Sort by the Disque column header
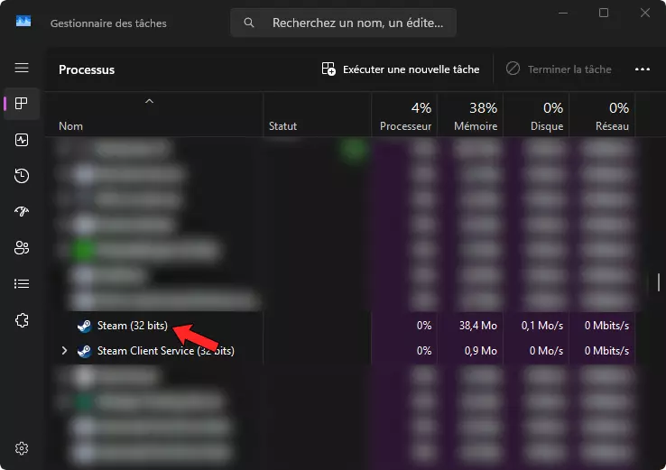Screen dimensions: 666x470 coord(536,115)
